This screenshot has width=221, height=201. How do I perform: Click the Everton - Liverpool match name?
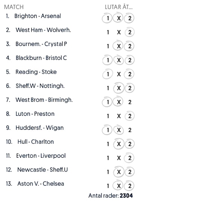click(41, 156)
